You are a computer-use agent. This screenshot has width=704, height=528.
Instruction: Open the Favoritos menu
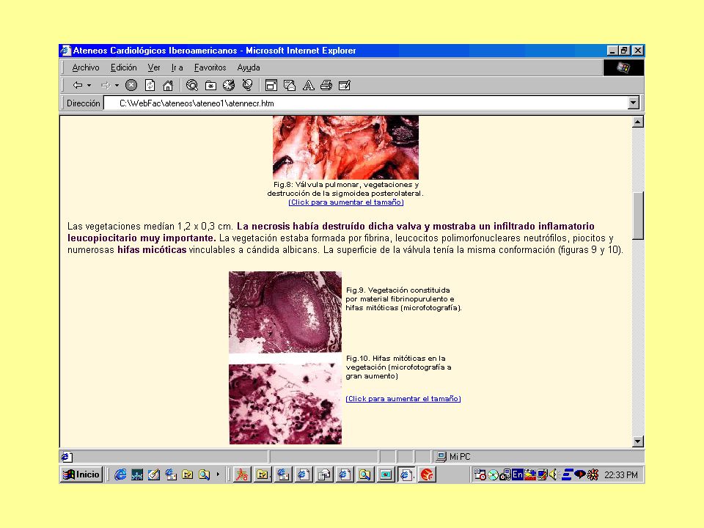210,67
